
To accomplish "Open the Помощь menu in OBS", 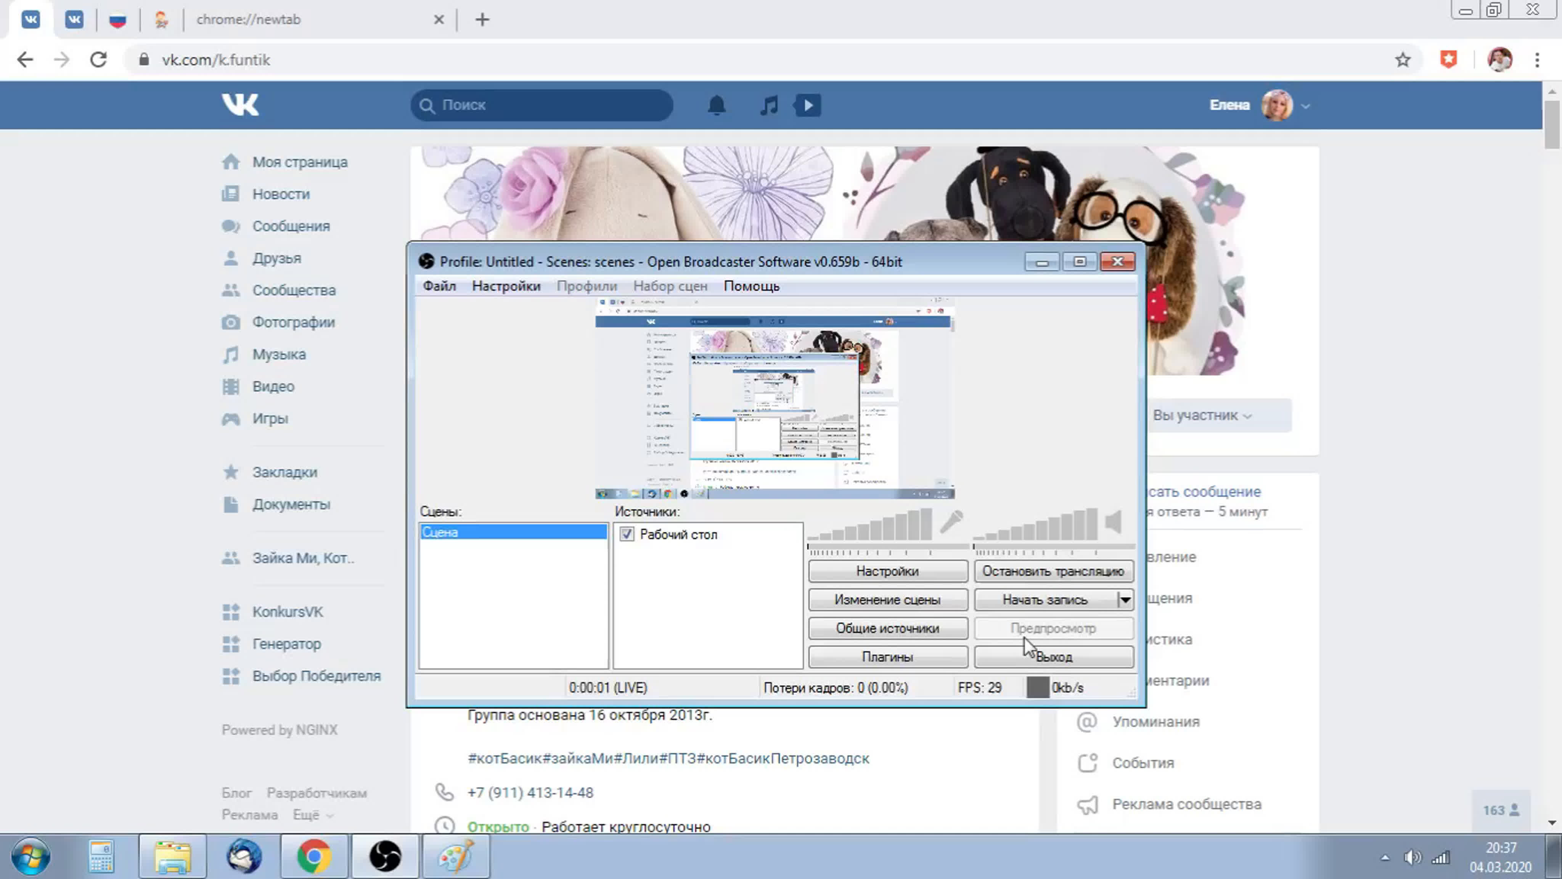I will pyautogui.click(x=751, y=286).
